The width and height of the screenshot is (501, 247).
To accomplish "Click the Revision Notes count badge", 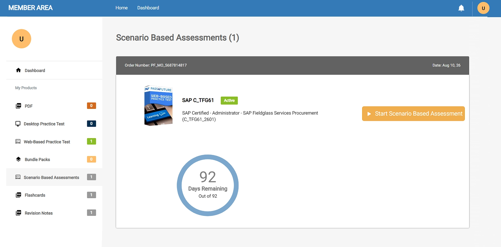I will tap(91, 213).
